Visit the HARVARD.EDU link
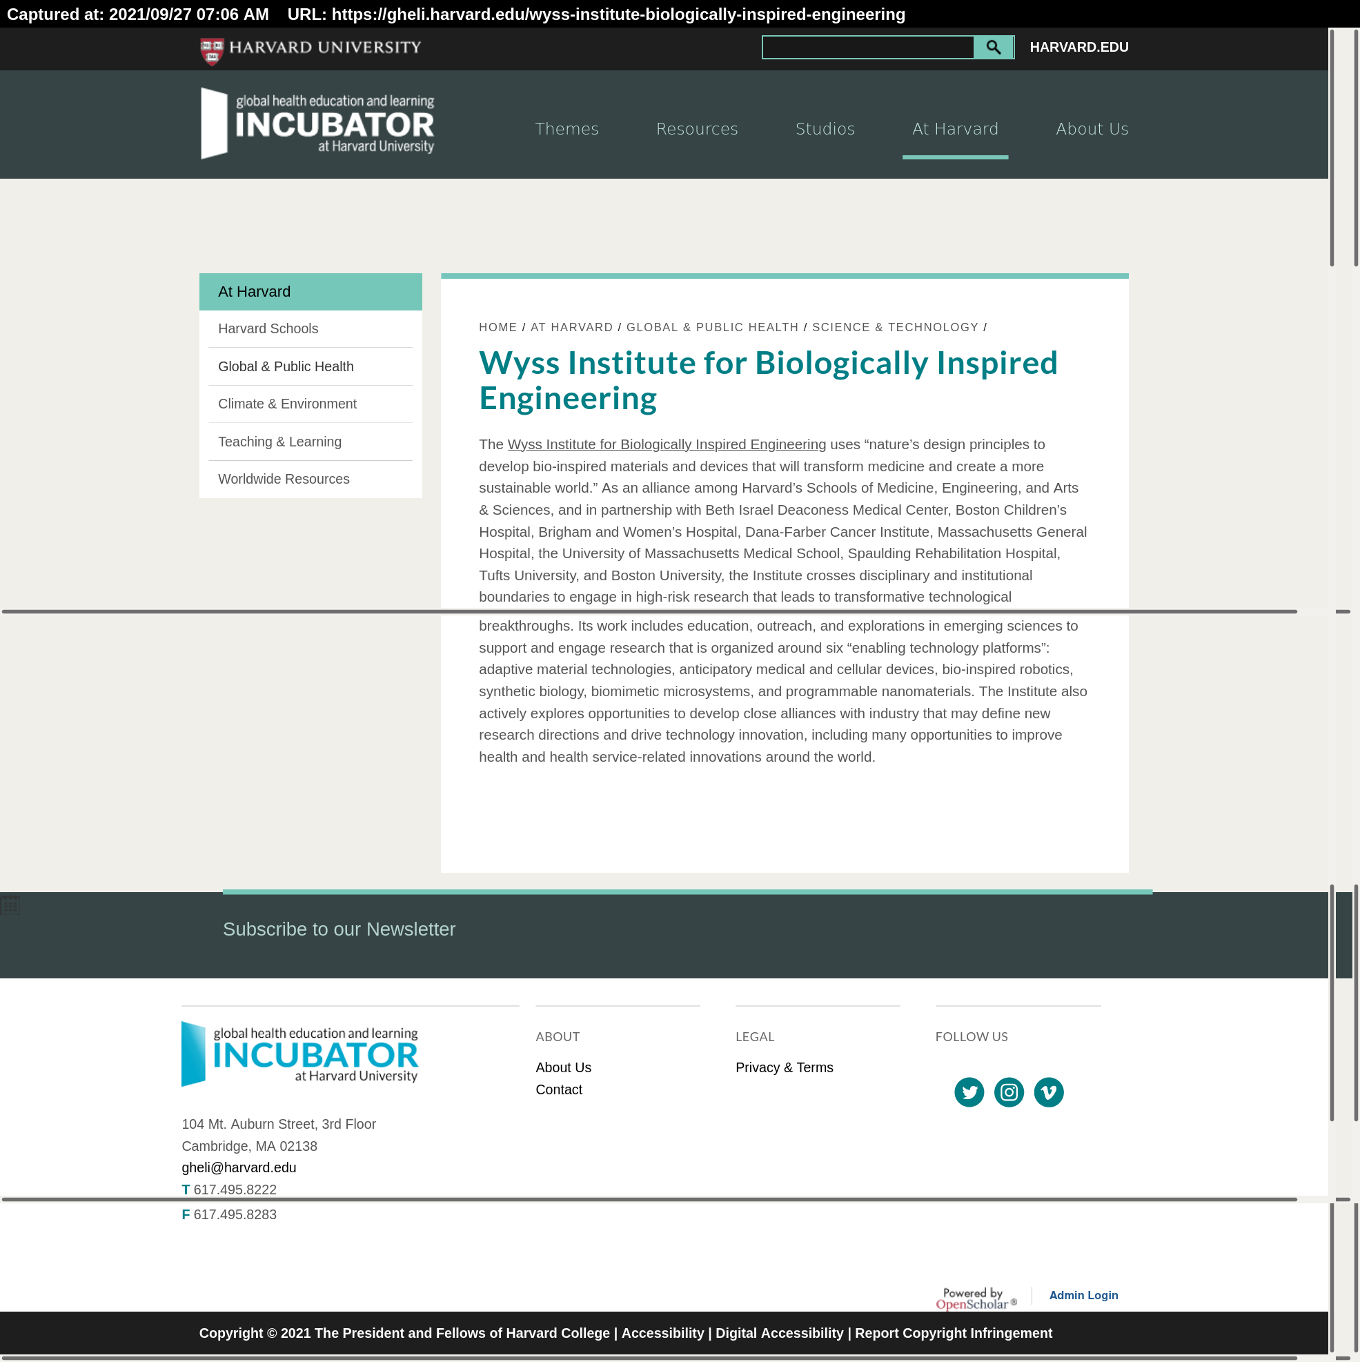Screen dimensions: 1360x1362 [1078, 47]
